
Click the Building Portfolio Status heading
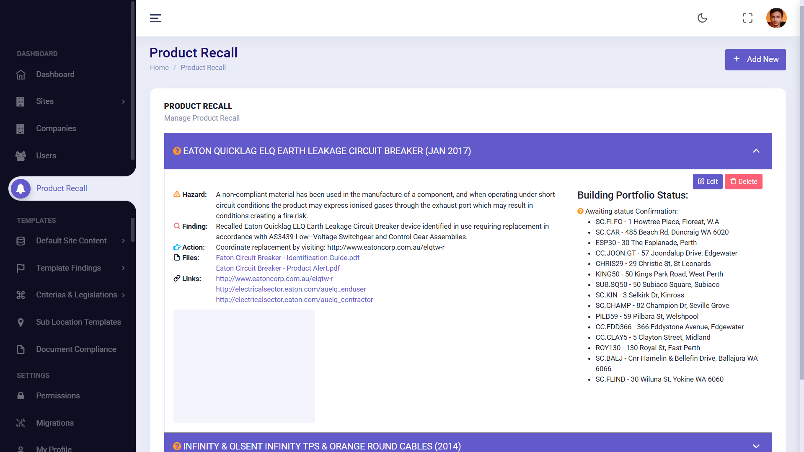(633, 195)
